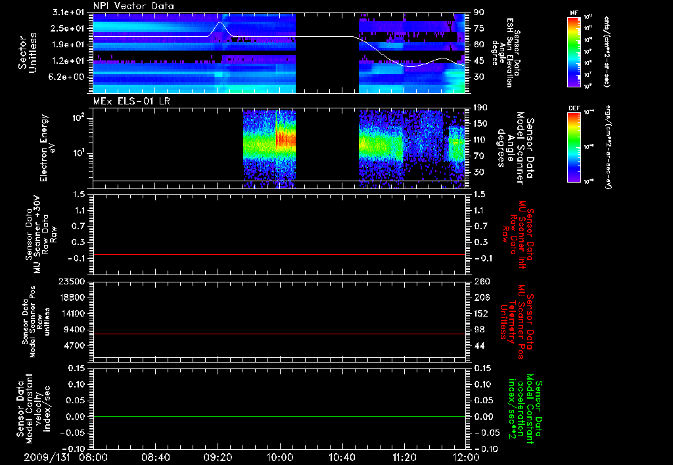Click the 'Model Scanner Pos Raw unitless' axis title

[37, 322]
